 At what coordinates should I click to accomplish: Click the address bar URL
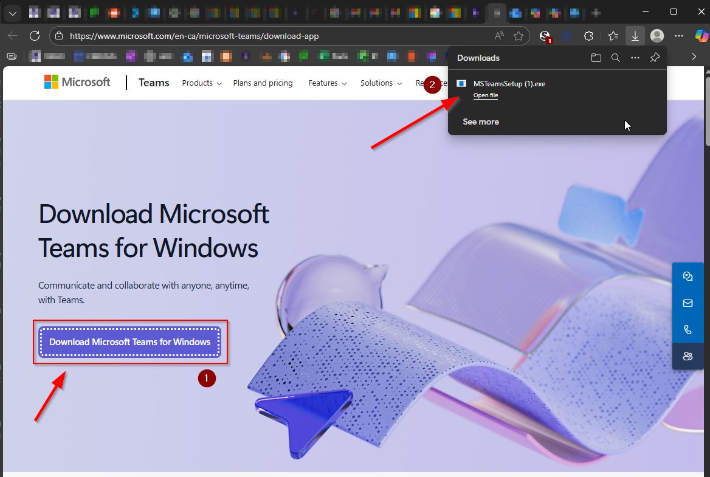click(x=195, y=36)
